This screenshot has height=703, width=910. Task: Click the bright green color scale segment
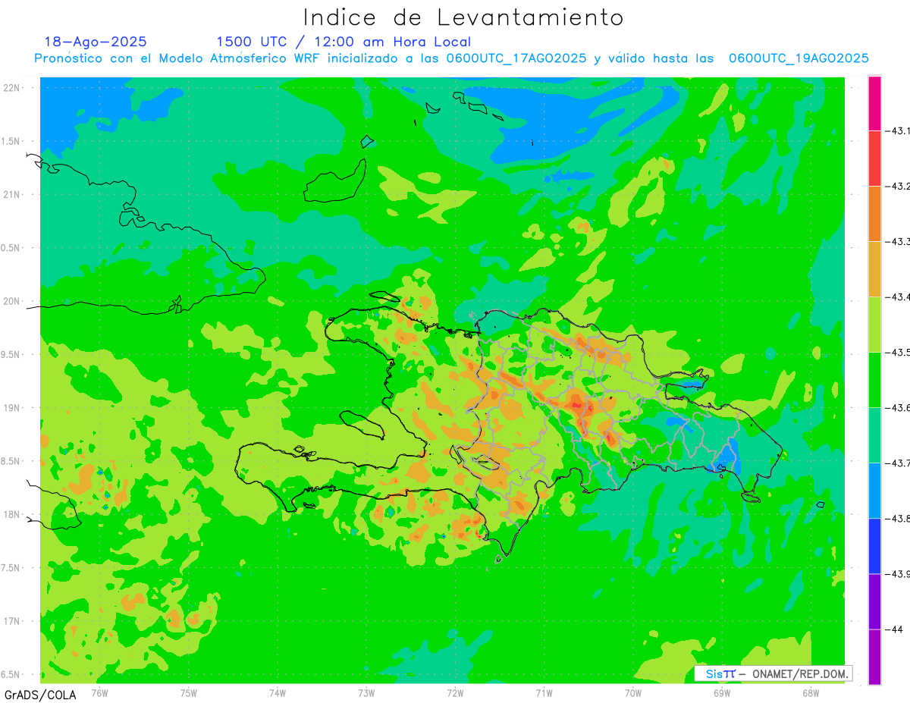874,379
